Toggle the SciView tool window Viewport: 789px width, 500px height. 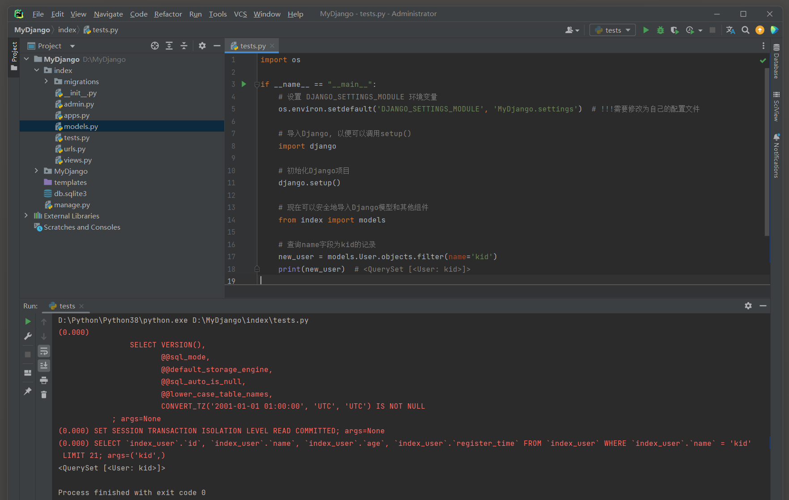776,107
